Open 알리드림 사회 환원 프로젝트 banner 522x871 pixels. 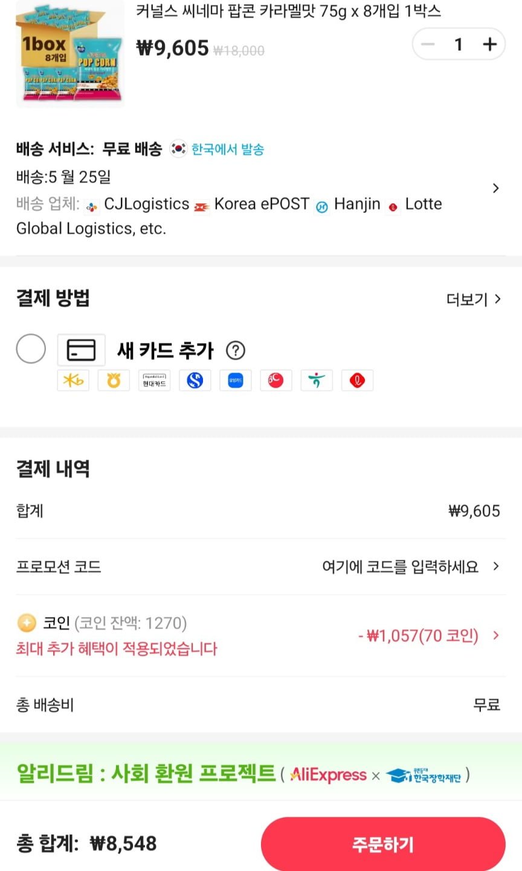coord(261,774)
